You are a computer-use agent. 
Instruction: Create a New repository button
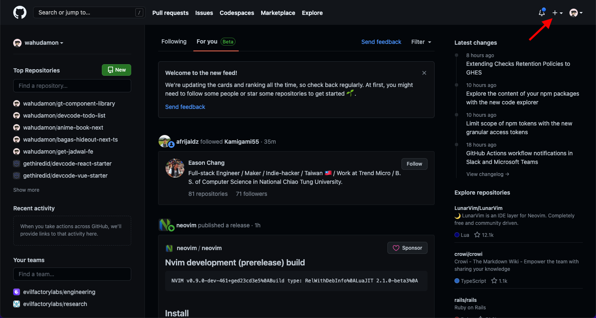116,70
